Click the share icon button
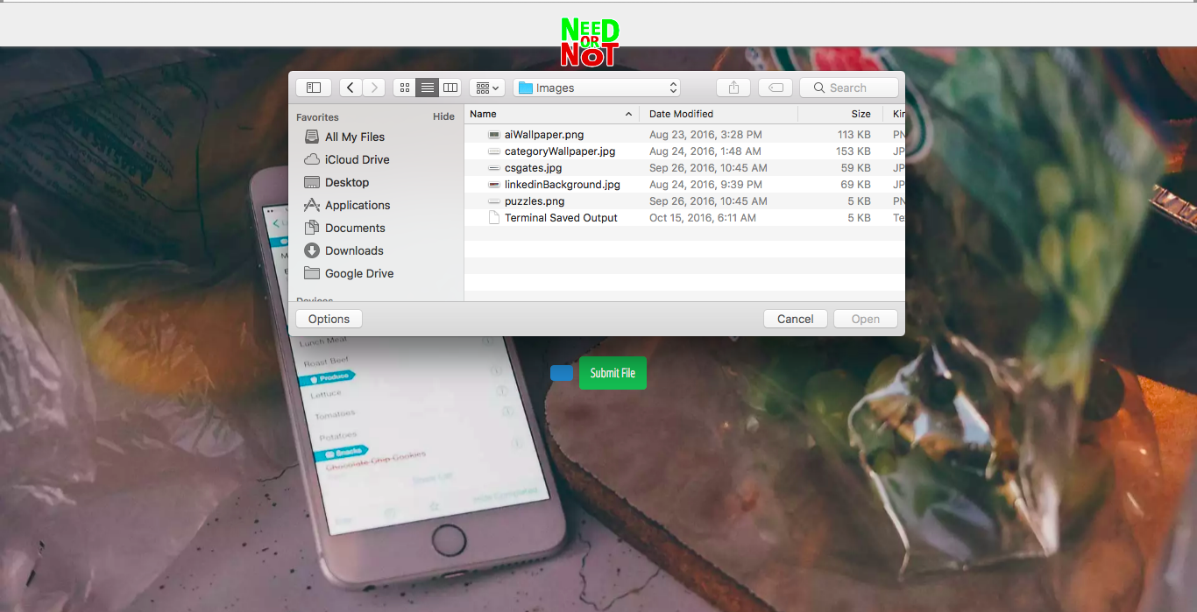The height and width of the screenshot is (612, 1197). tap(734, 88)
